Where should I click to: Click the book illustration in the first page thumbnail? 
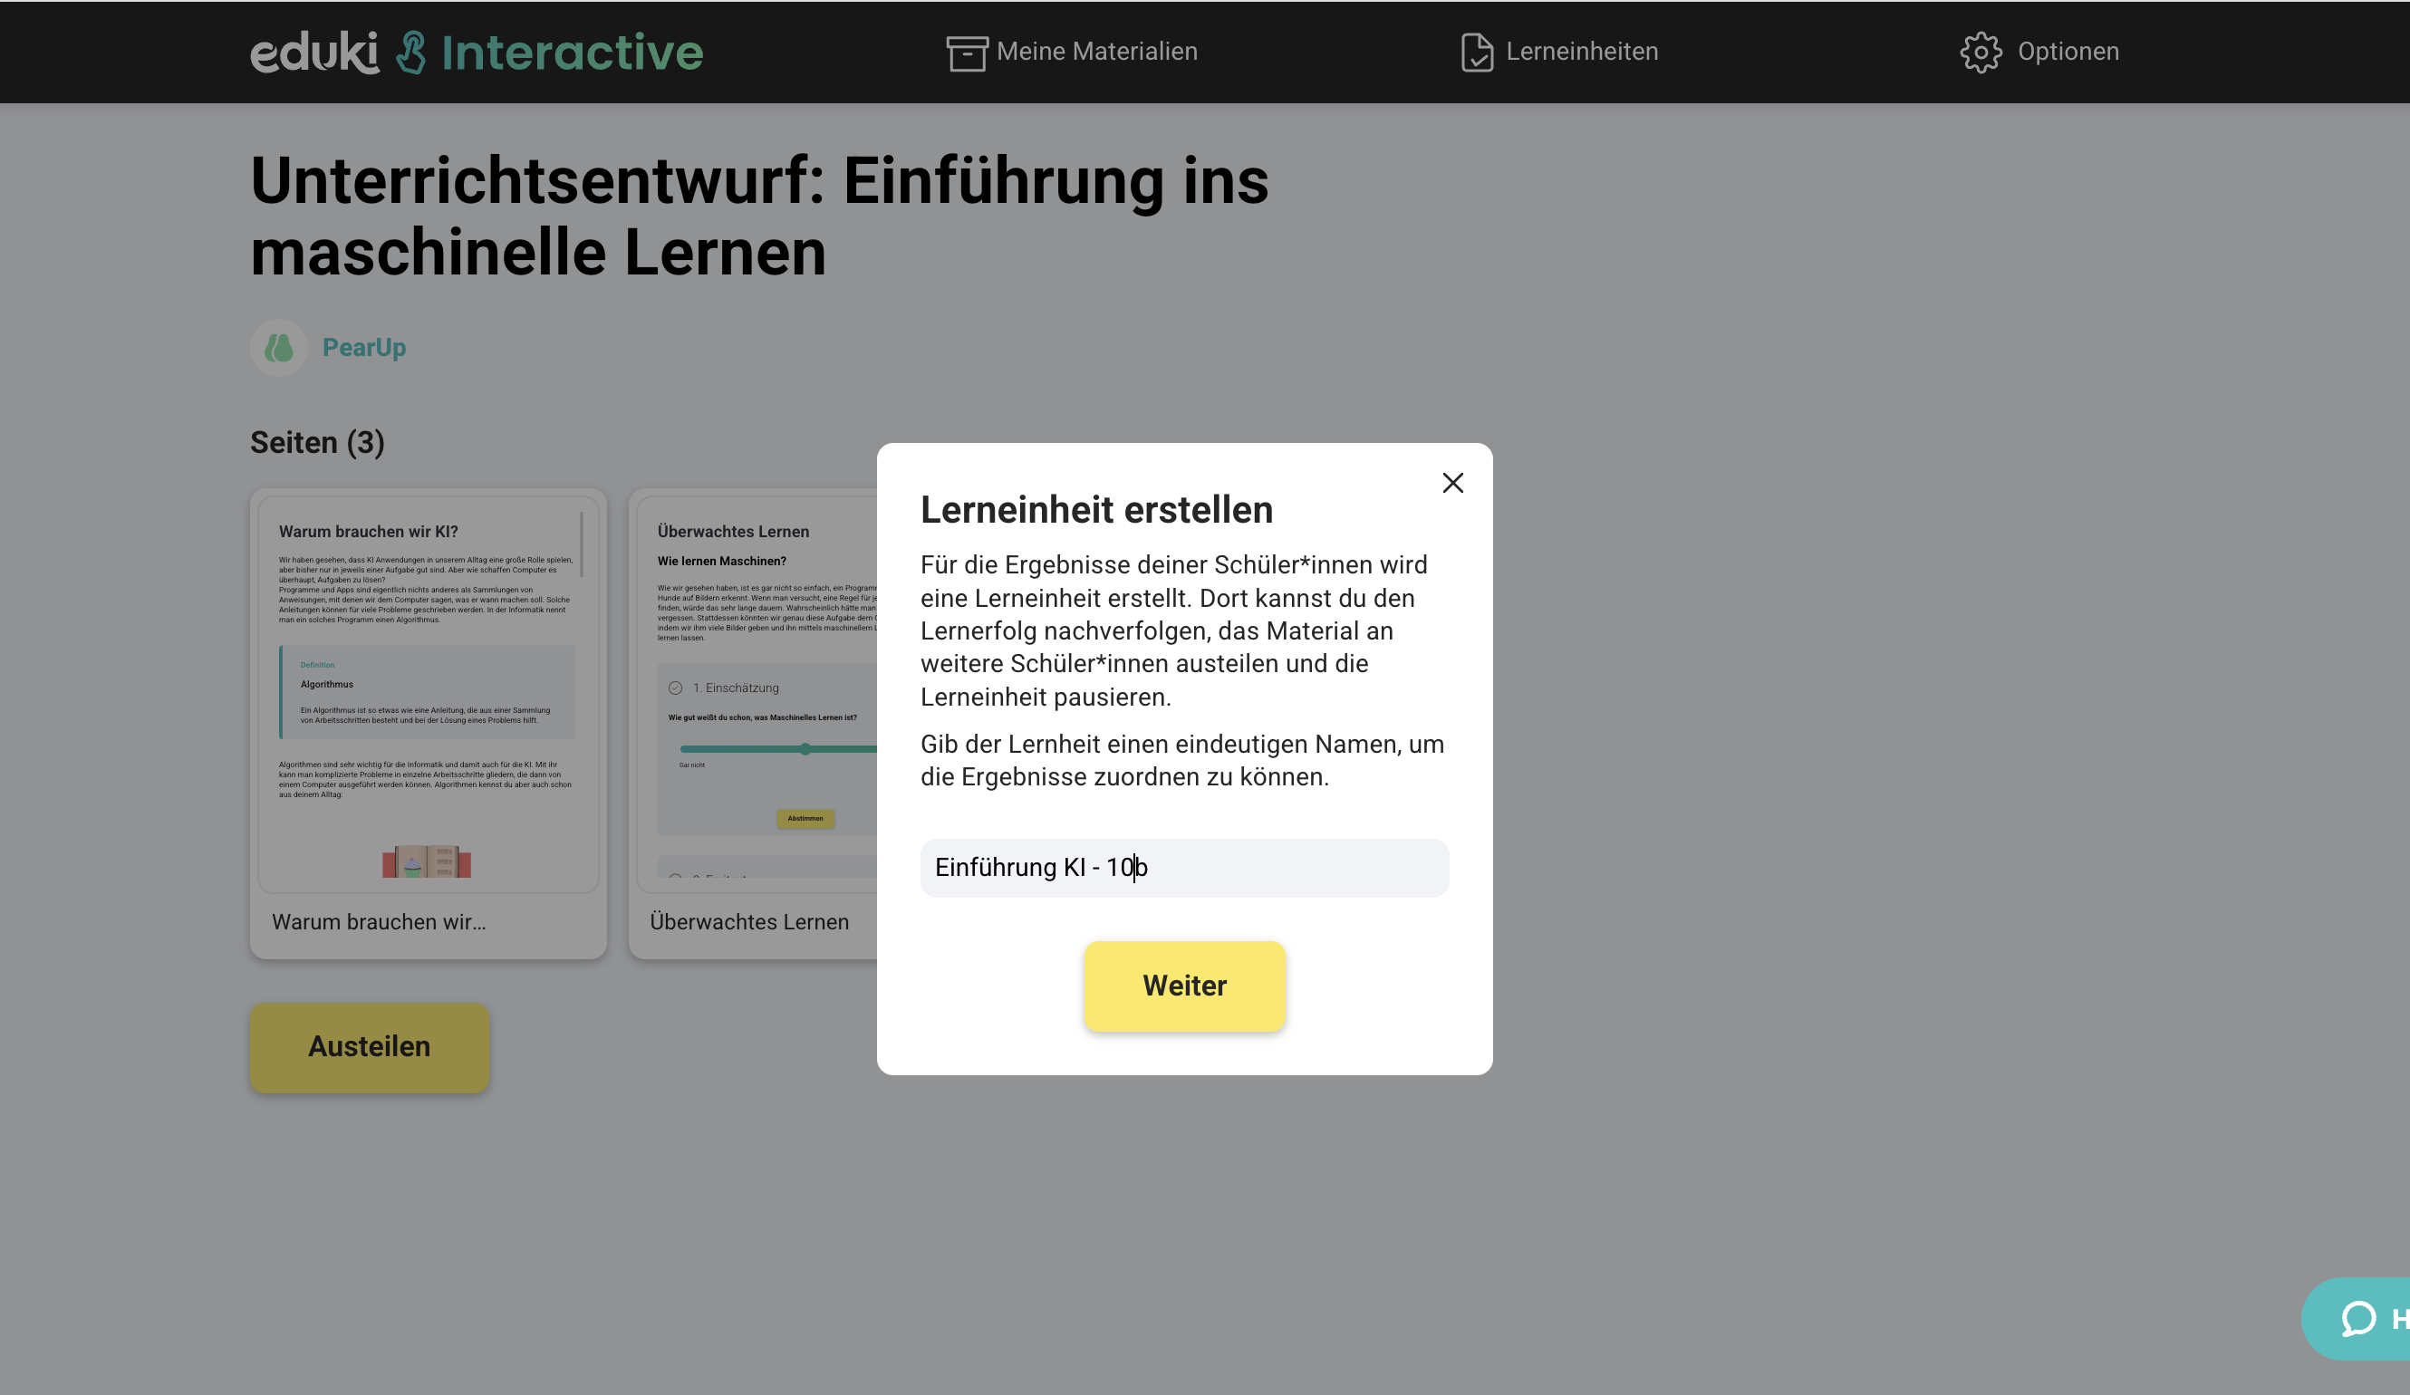tap(427, 861)
